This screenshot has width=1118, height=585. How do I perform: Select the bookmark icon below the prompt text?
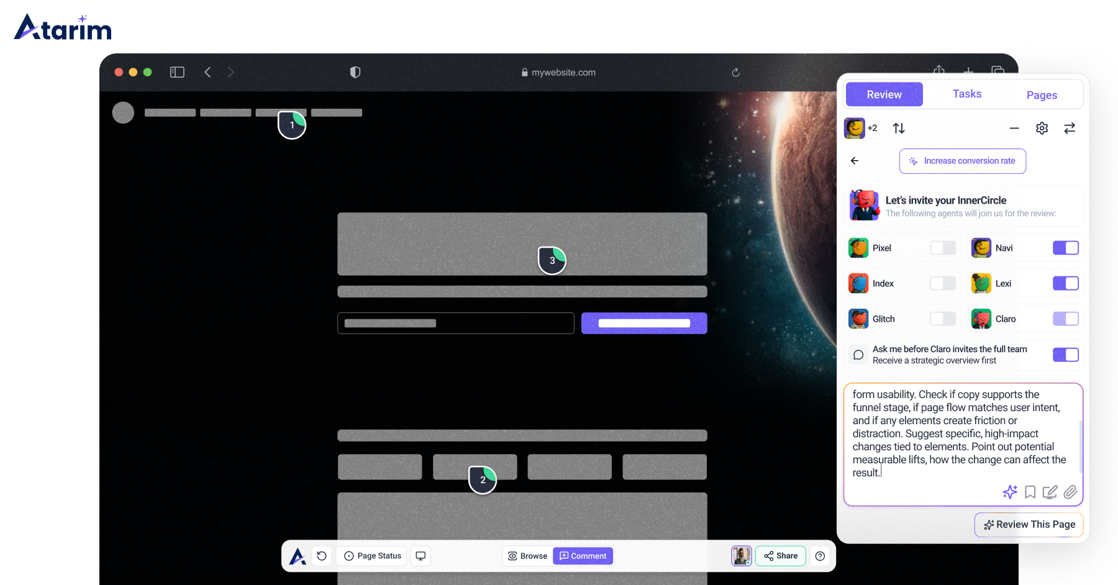[1030, 492]
